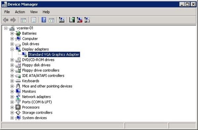
Task: Maximize the Device Manager window
Action: [x=187, y=4]
